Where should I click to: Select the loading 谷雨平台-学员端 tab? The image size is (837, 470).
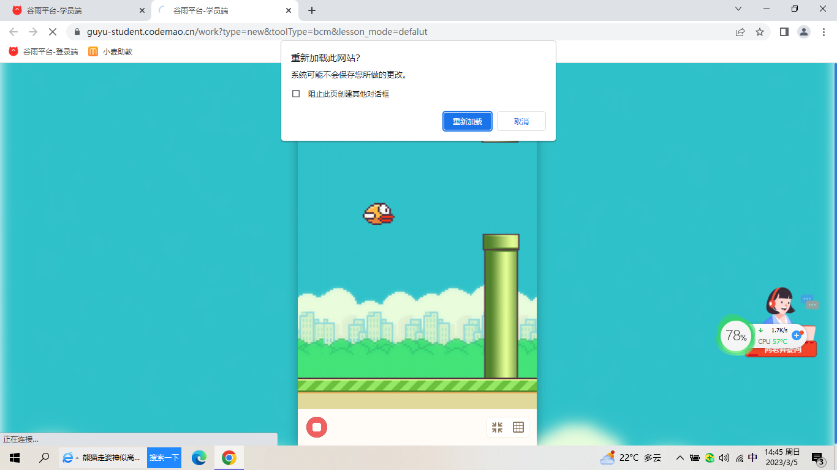(224, 10)
